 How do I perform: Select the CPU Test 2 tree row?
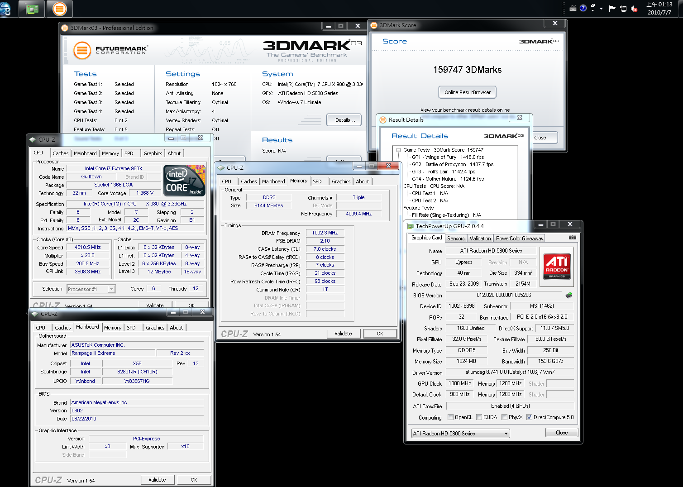430,201
